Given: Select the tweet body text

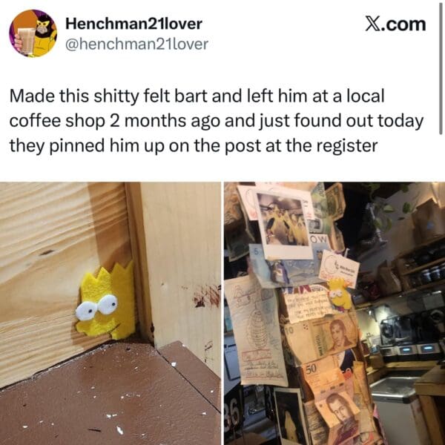Looking at the screenshot, I should pos(217,121).
